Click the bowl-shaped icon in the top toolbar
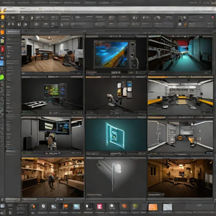This screenshot has width=216, height=216. [x=112, y=18]
